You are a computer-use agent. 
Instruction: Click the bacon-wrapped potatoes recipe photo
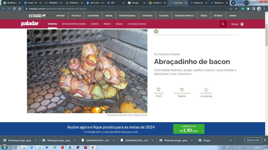[x=87, y=71]
